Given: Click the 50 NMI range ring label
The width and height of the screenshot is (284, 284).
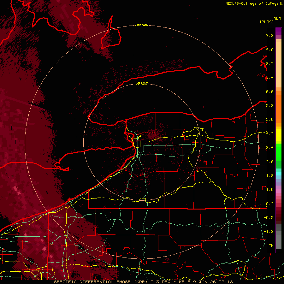Looking at the screenshot, I should 142,83.
